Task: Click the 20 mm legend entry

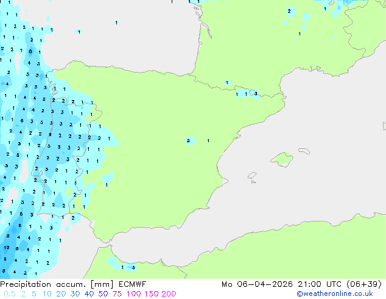Action: pos(61,294)
